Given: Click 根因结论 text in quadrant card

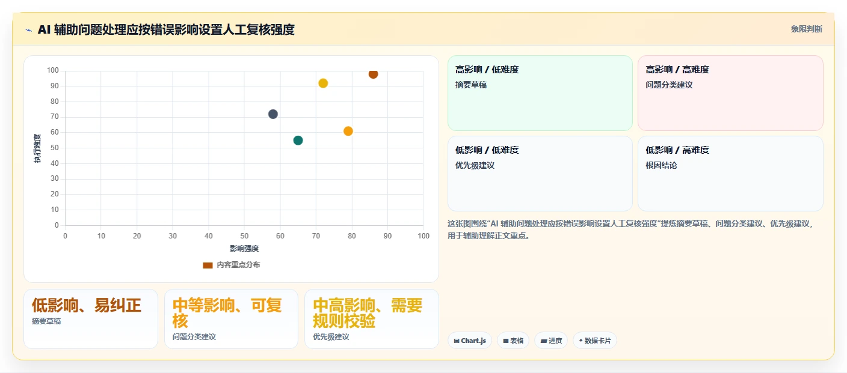Looking at the screenshot, I should click(661, 165).
